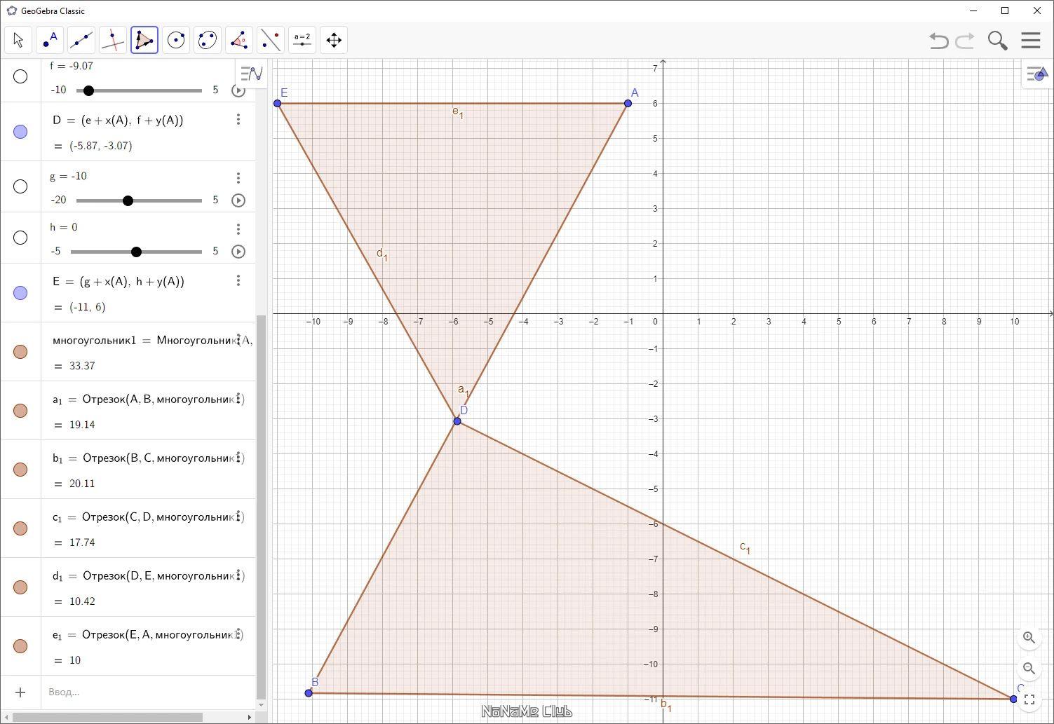Toggle visibility of segment c₁

[x=20, y=528]
